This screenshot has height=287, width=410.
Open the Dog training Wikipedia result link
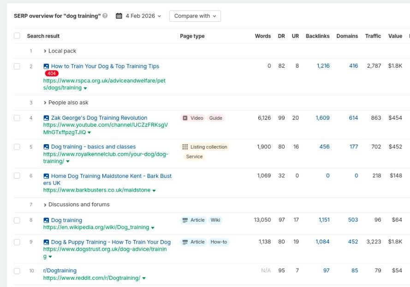click(x=66, y=220)
